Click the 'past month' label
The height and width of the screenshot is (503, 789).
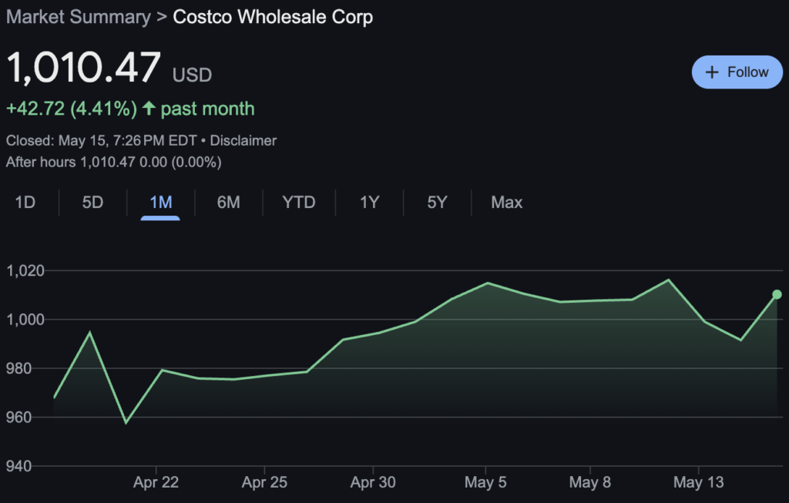coord(207,109)
